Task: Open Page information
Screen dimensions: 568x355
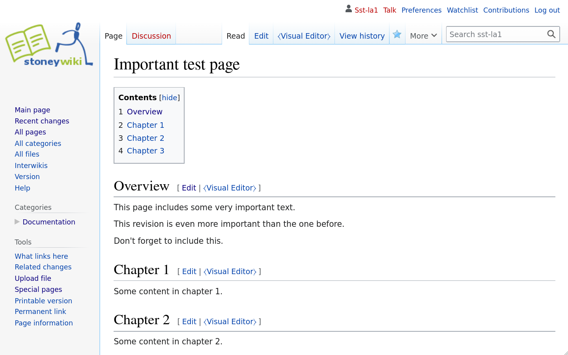Action: coord(44,323)
